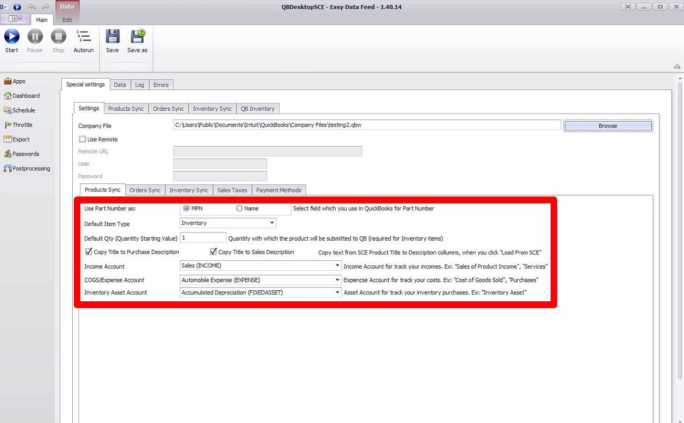Click the User input field
684x423 pixels.
(x=220, y=164)
